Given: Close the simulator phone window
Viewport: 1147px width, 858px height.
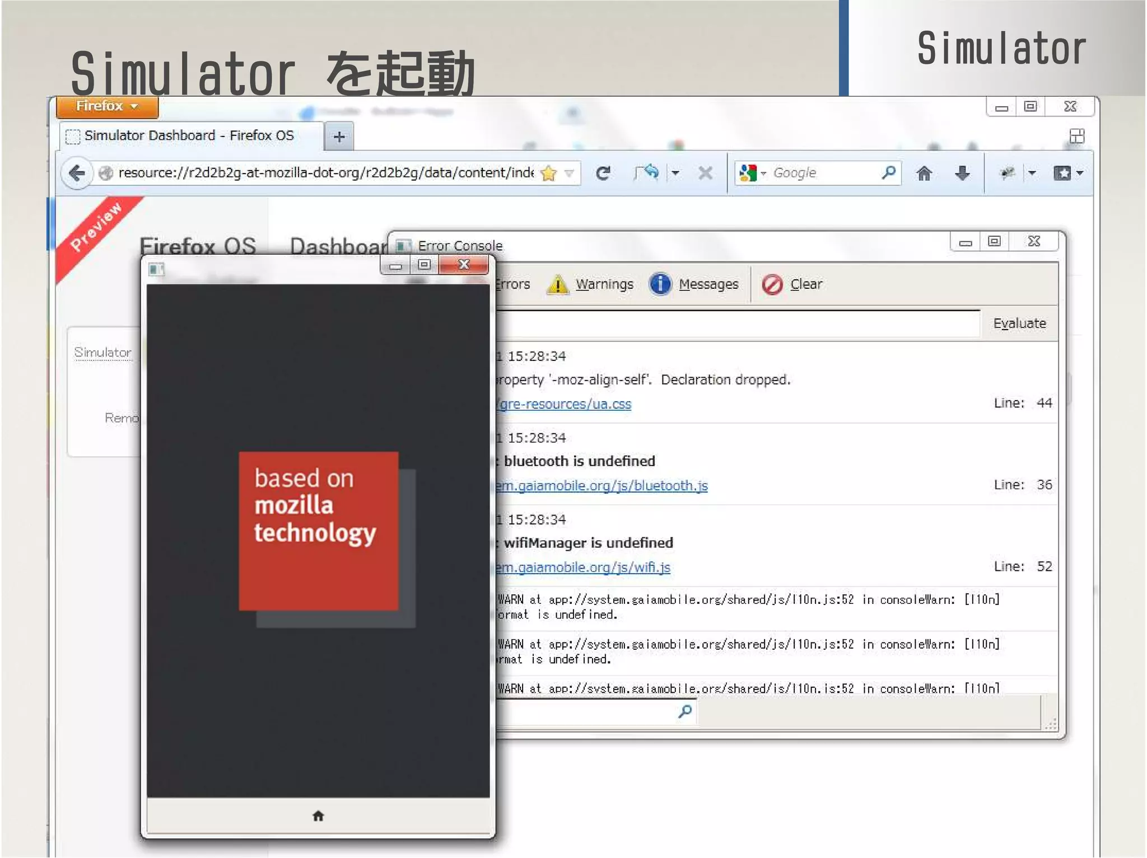Looking at the screenshot, I should [x=464, y=265].
